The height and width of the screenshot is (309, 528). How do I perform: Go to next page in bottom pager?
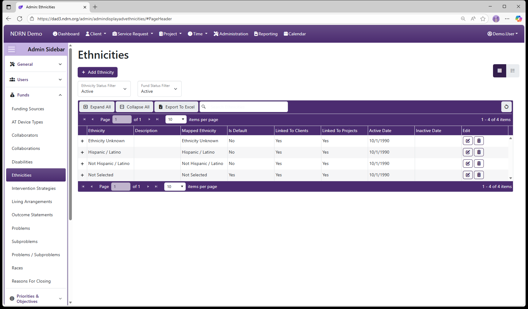point(148,186)
